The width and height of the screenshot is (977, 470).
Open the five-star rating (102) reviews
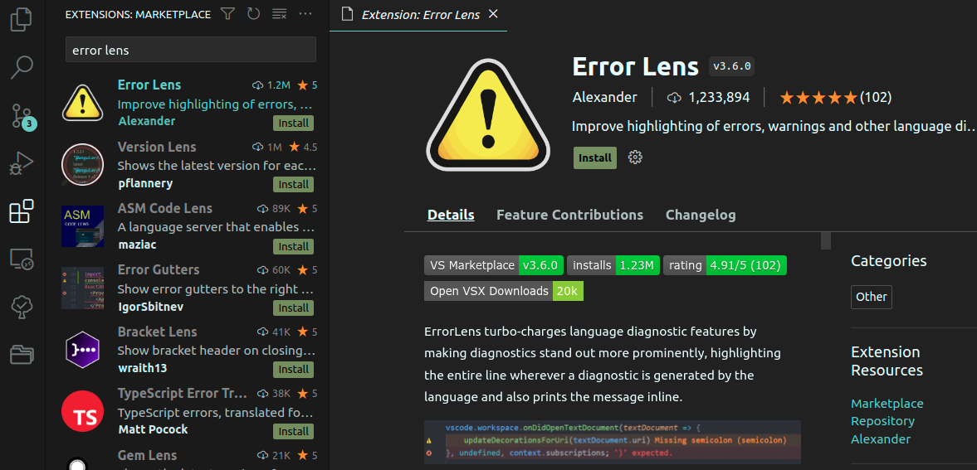(x=836, y=97)
